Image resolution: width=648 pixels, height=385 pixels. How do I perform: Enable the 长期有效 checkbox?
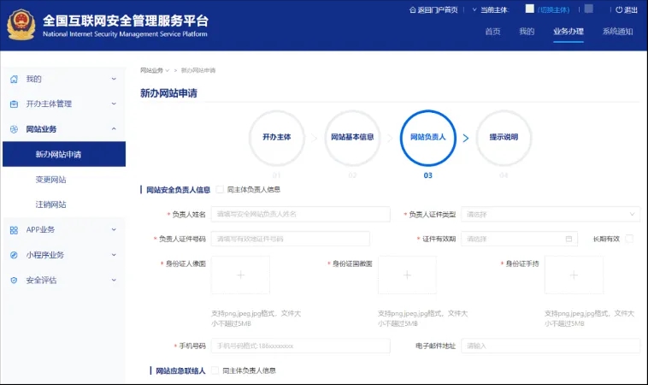coord(629,239)
